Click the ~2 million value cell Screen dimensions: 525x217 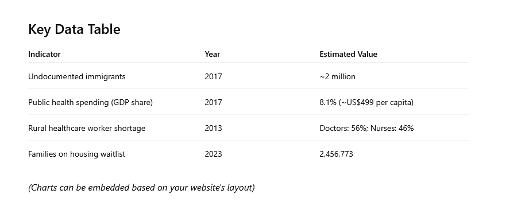pos(338,77)
